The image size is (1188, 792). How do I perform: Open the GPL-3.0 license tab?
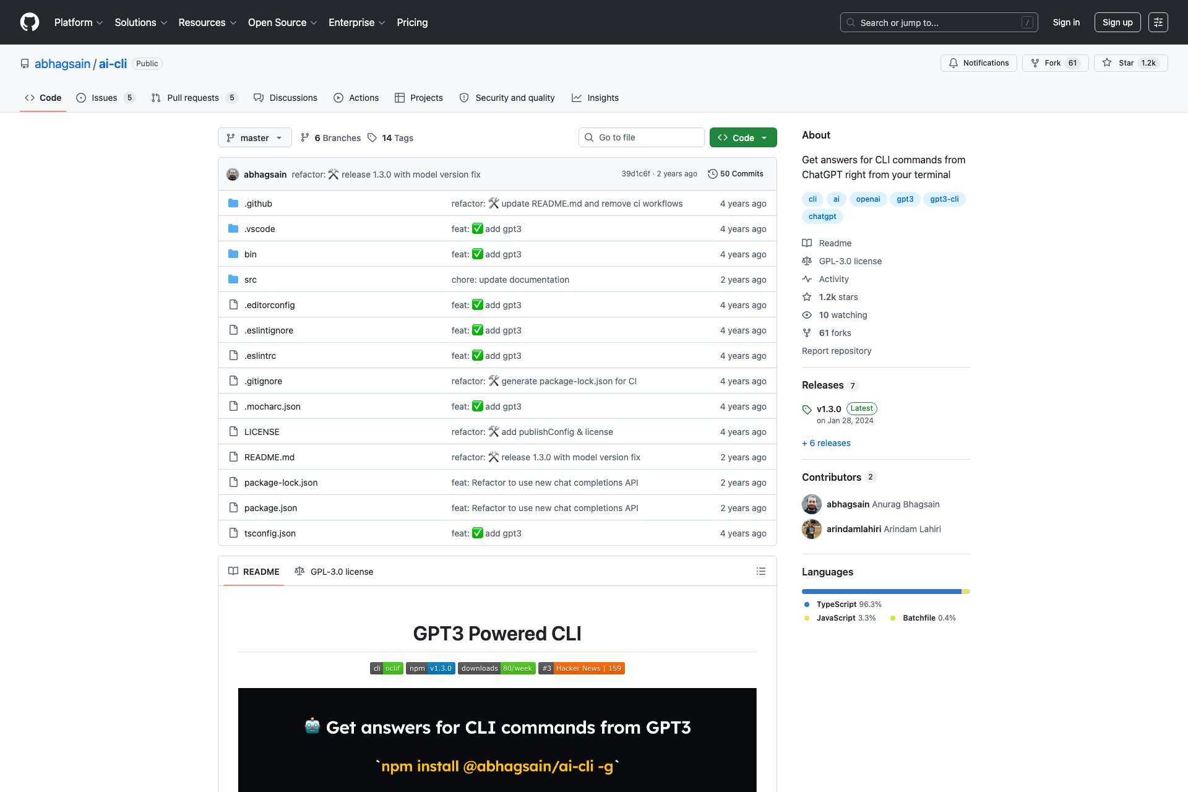(334, 571)
